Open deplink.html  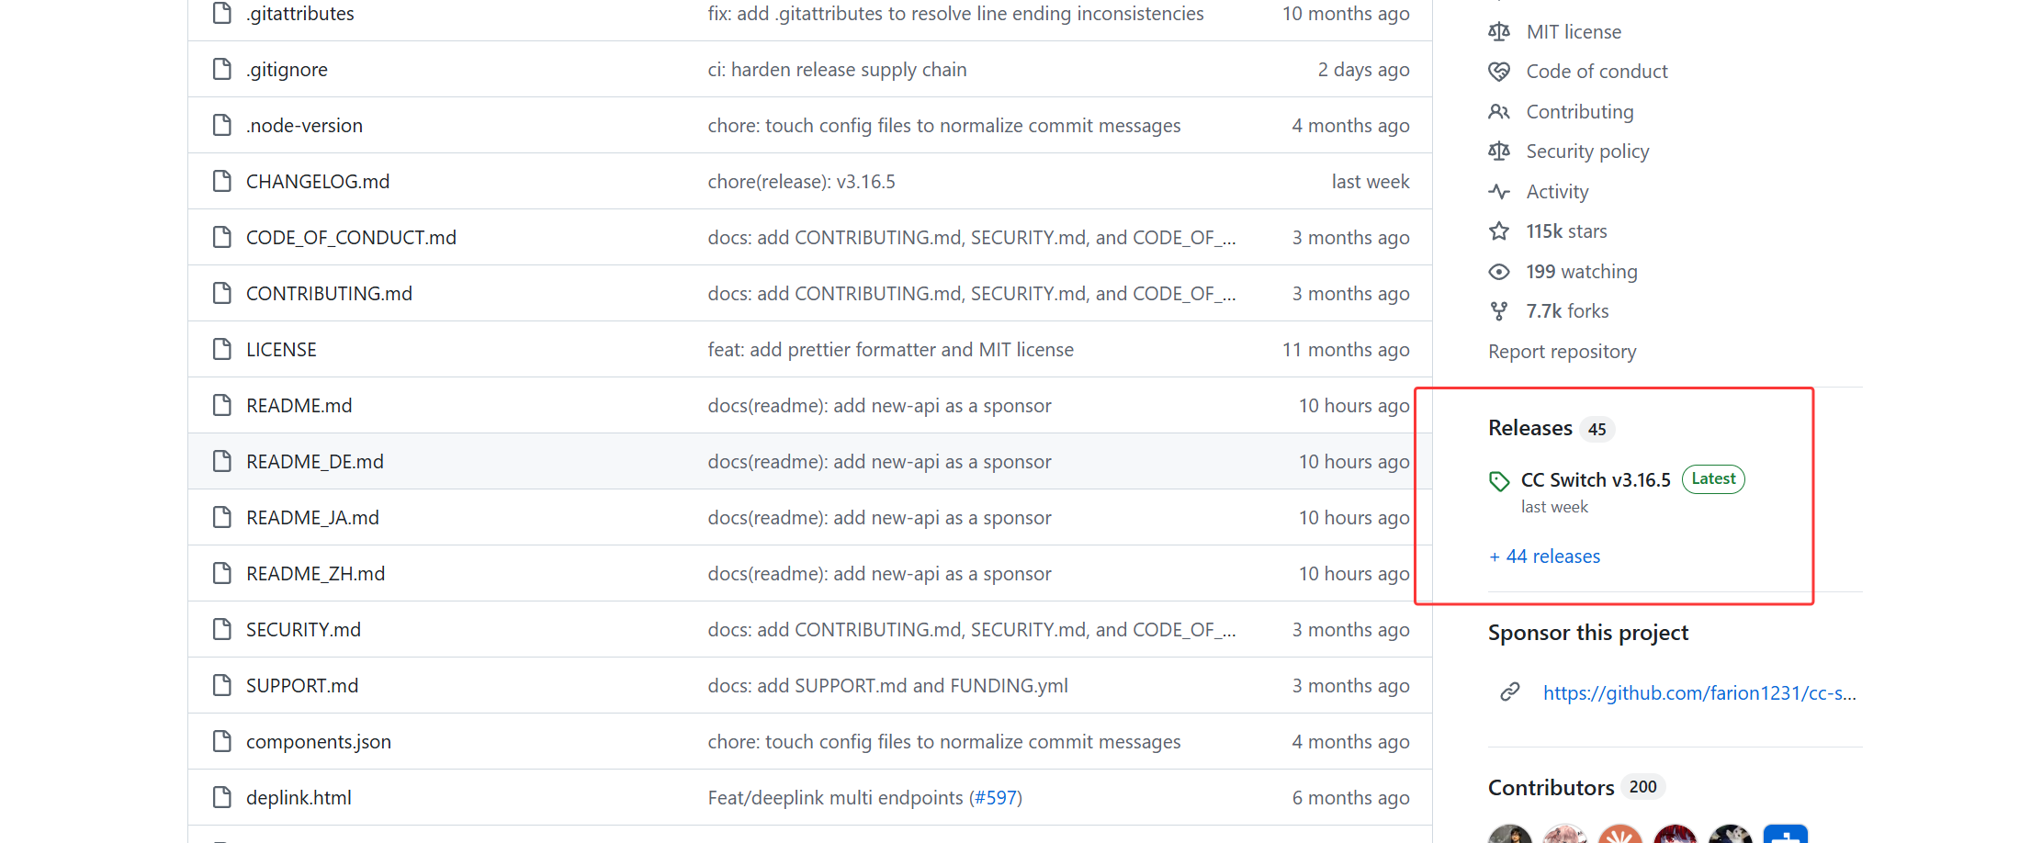coord(299,797)
